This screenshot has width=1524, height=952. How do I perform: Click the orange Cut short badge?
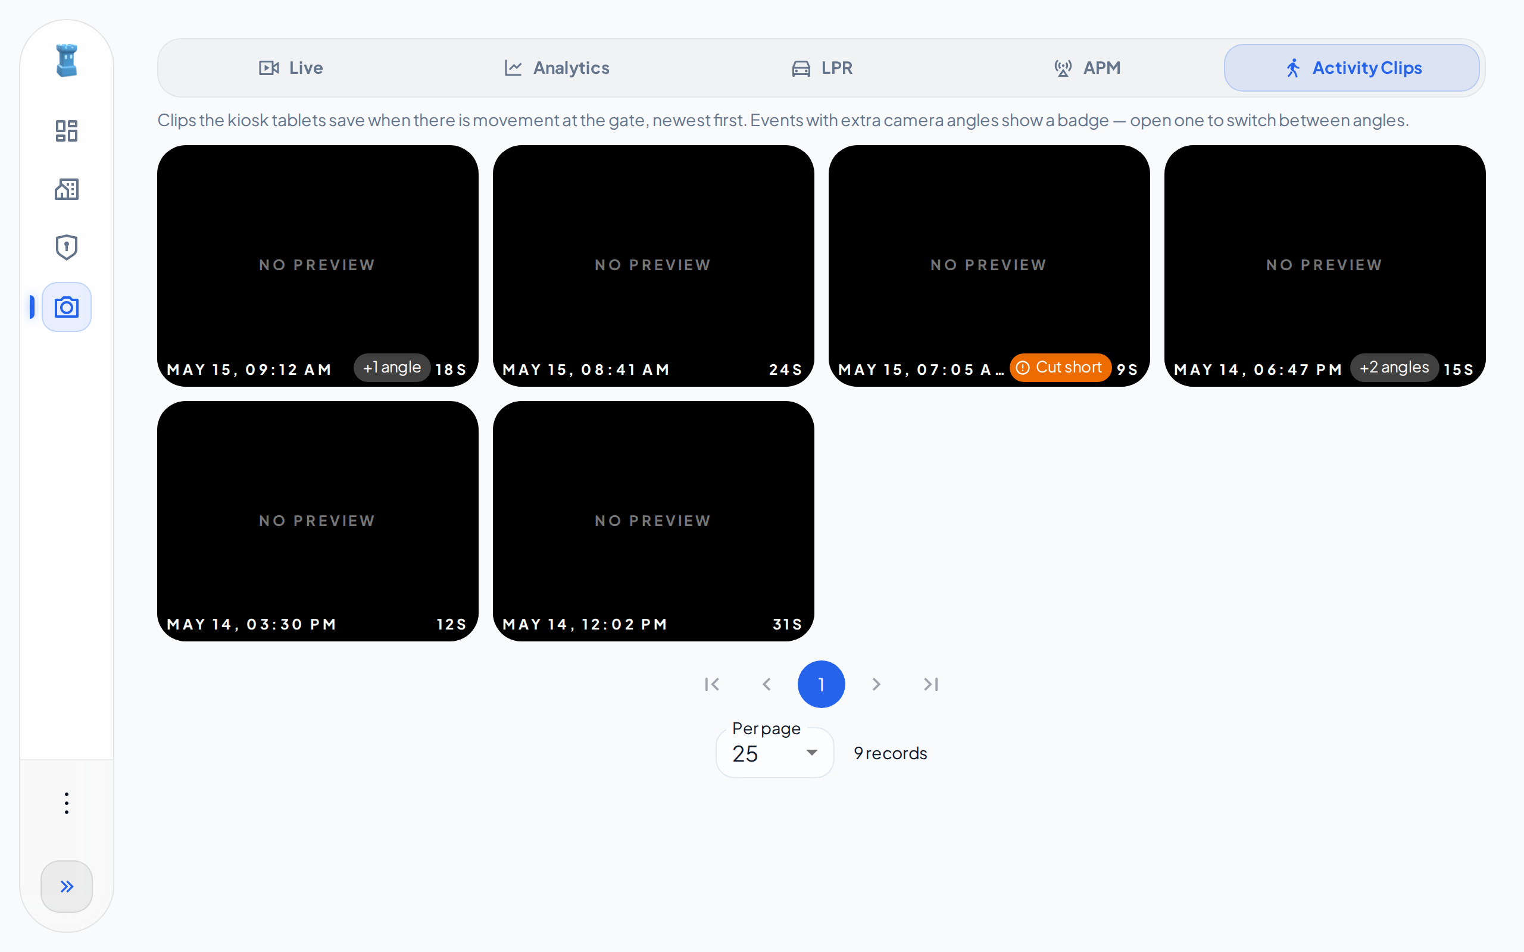1060,368
